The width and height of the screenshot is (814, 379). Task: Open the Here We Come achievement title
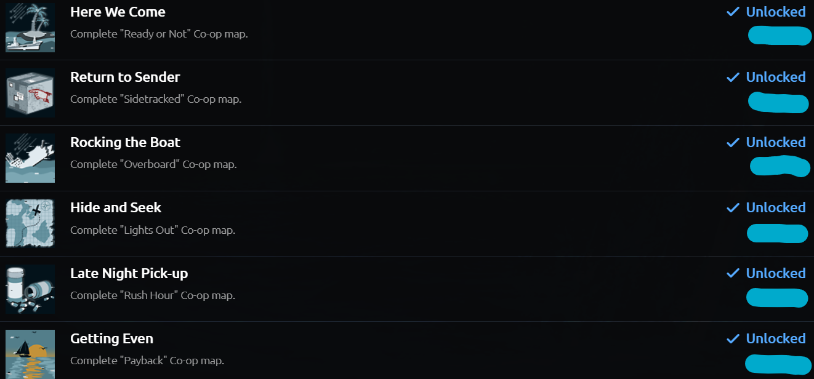(x=118, y=12)
